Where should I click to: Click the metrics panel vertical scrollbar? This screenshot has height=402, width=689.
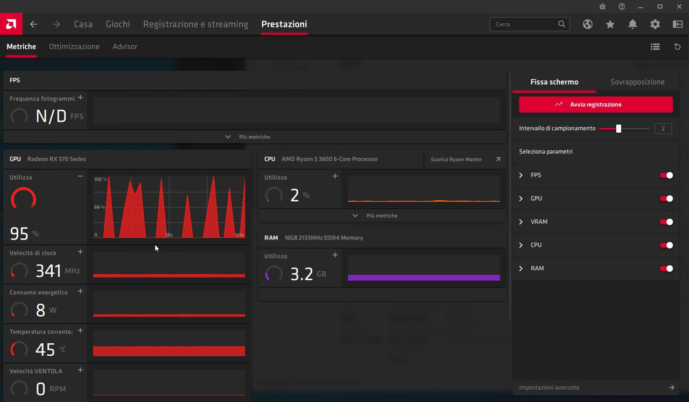coord(510,196)
